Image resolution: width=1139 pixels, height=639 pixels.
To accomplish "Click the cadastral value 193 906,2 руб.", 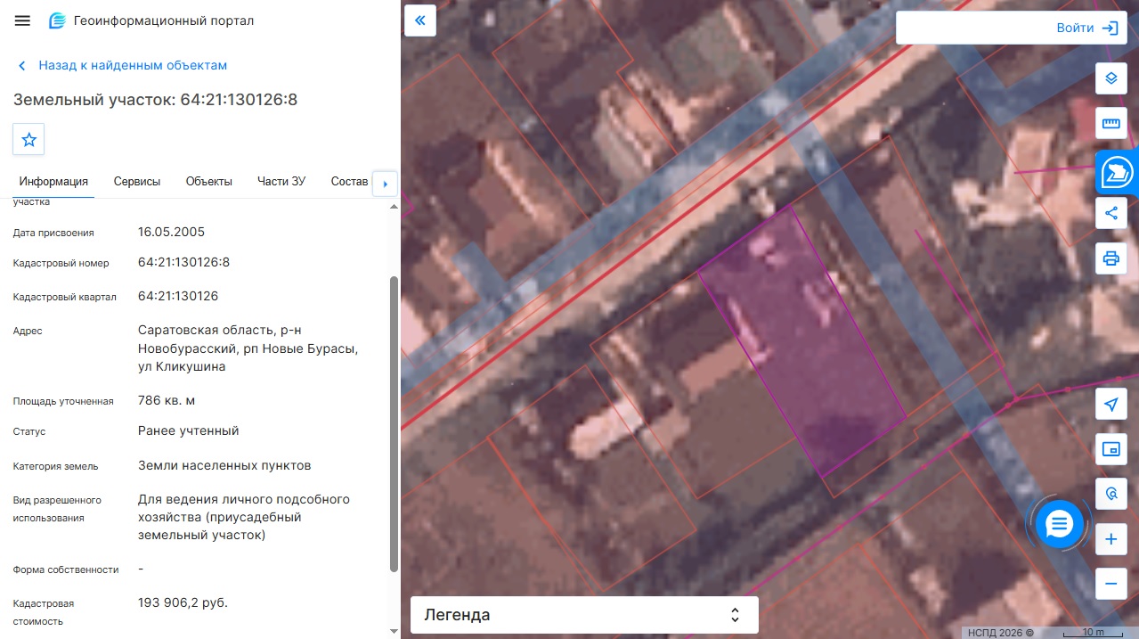I will pyautogui.click(x=183, y=602).
